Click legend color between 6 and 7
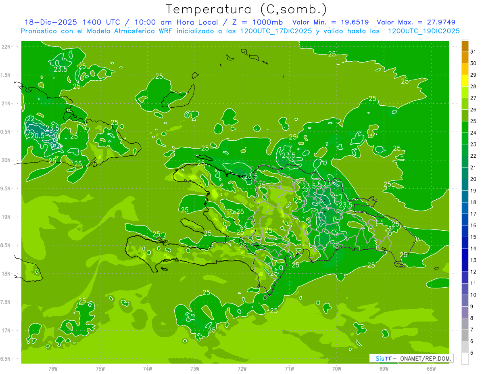This screenshot has width=484, height=374. (465, 335)
